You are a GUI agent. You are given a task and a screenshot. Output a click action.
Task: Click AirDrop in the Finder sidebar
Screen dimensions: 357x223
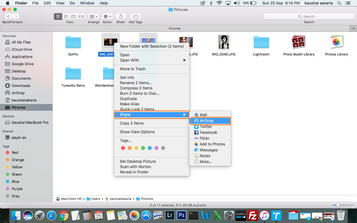(18, 93)
